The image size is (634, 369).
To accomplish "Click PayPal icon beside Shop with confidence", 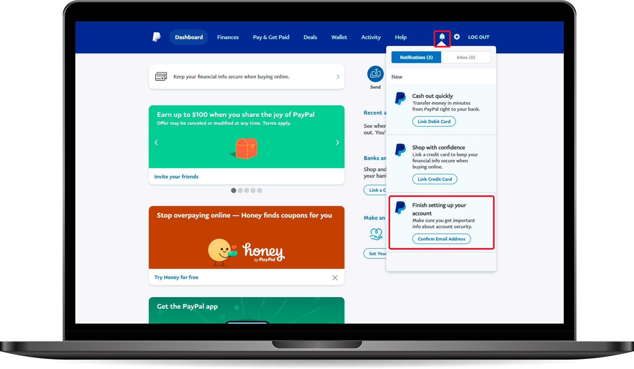I will (x=400, y=150).
